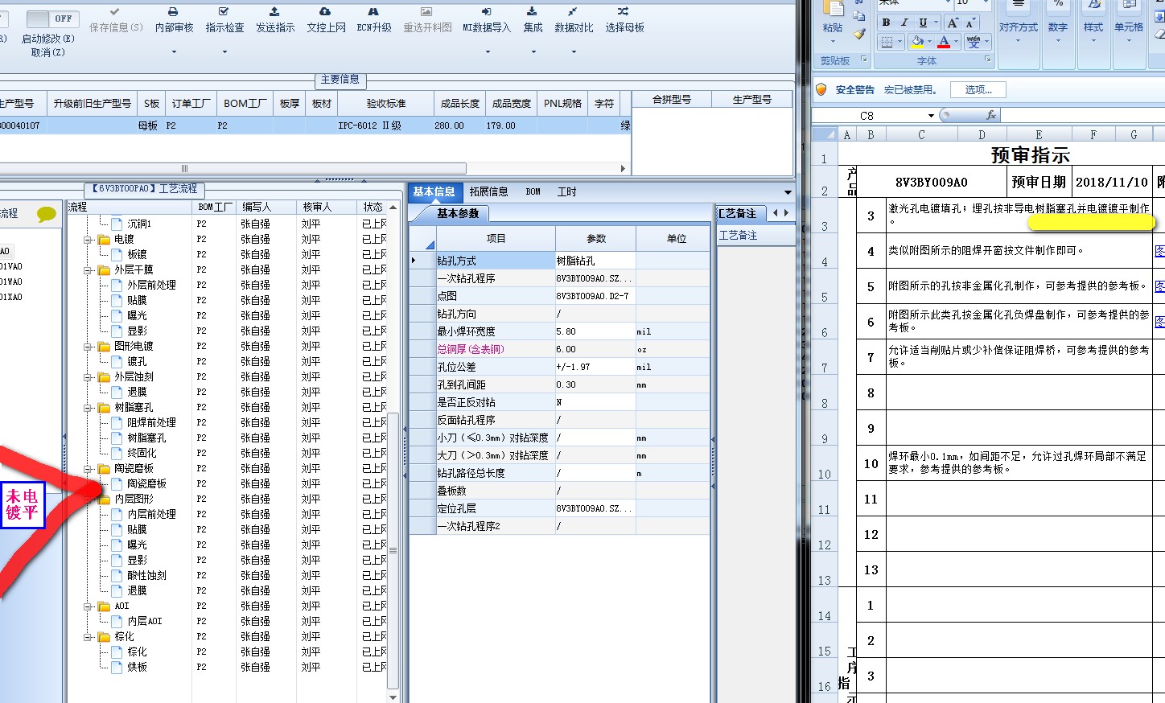Click the fx insert function button
The height and width of the screenshot is (703, 1165).
tap(990, 115)
